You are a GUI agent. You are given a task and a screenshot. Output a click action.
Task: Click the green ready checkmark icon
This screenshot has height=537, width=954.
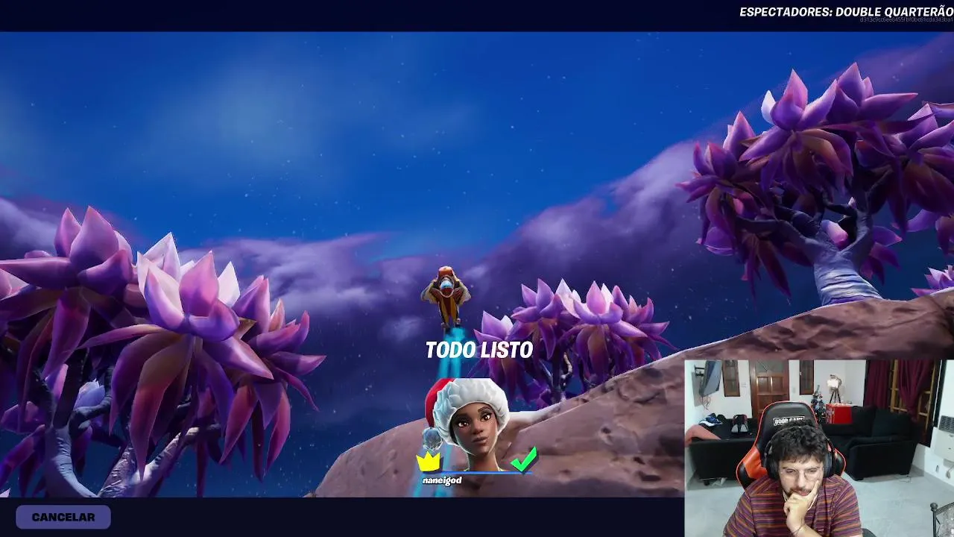[x=524, y=459]
